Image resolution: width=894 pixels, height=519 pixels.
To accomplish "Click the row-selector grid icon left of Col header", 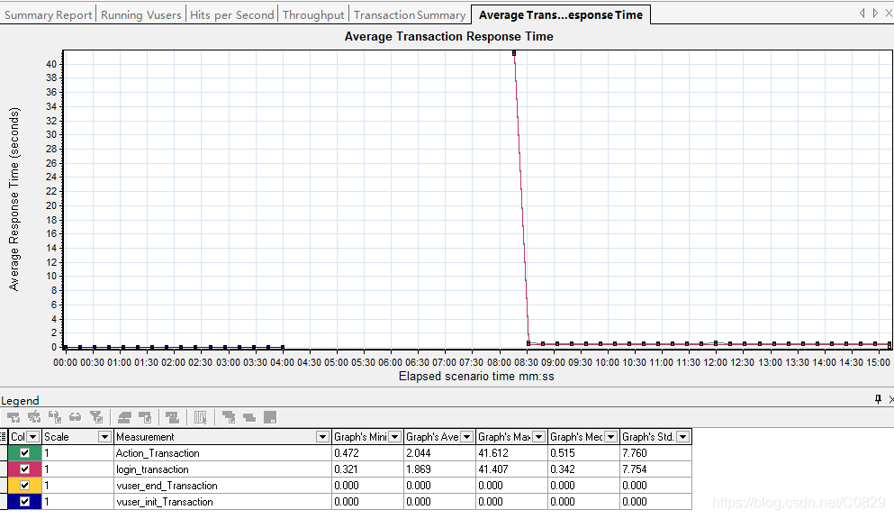I will [x=4, y=437].
